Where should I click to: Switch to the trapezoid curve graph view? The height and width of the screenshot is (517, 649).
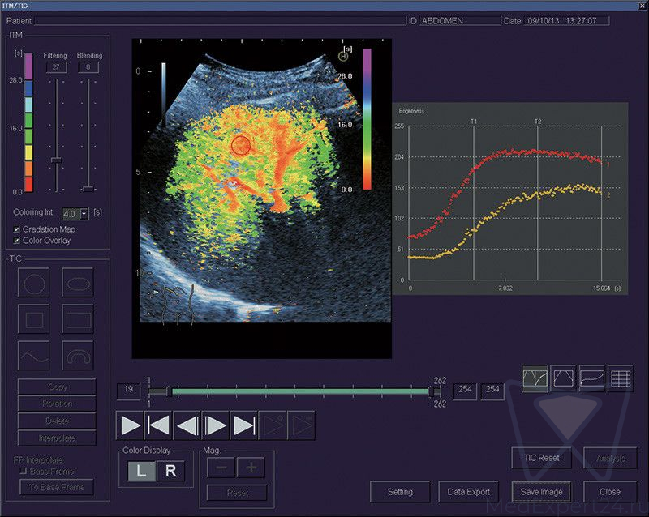coord(564,378)
